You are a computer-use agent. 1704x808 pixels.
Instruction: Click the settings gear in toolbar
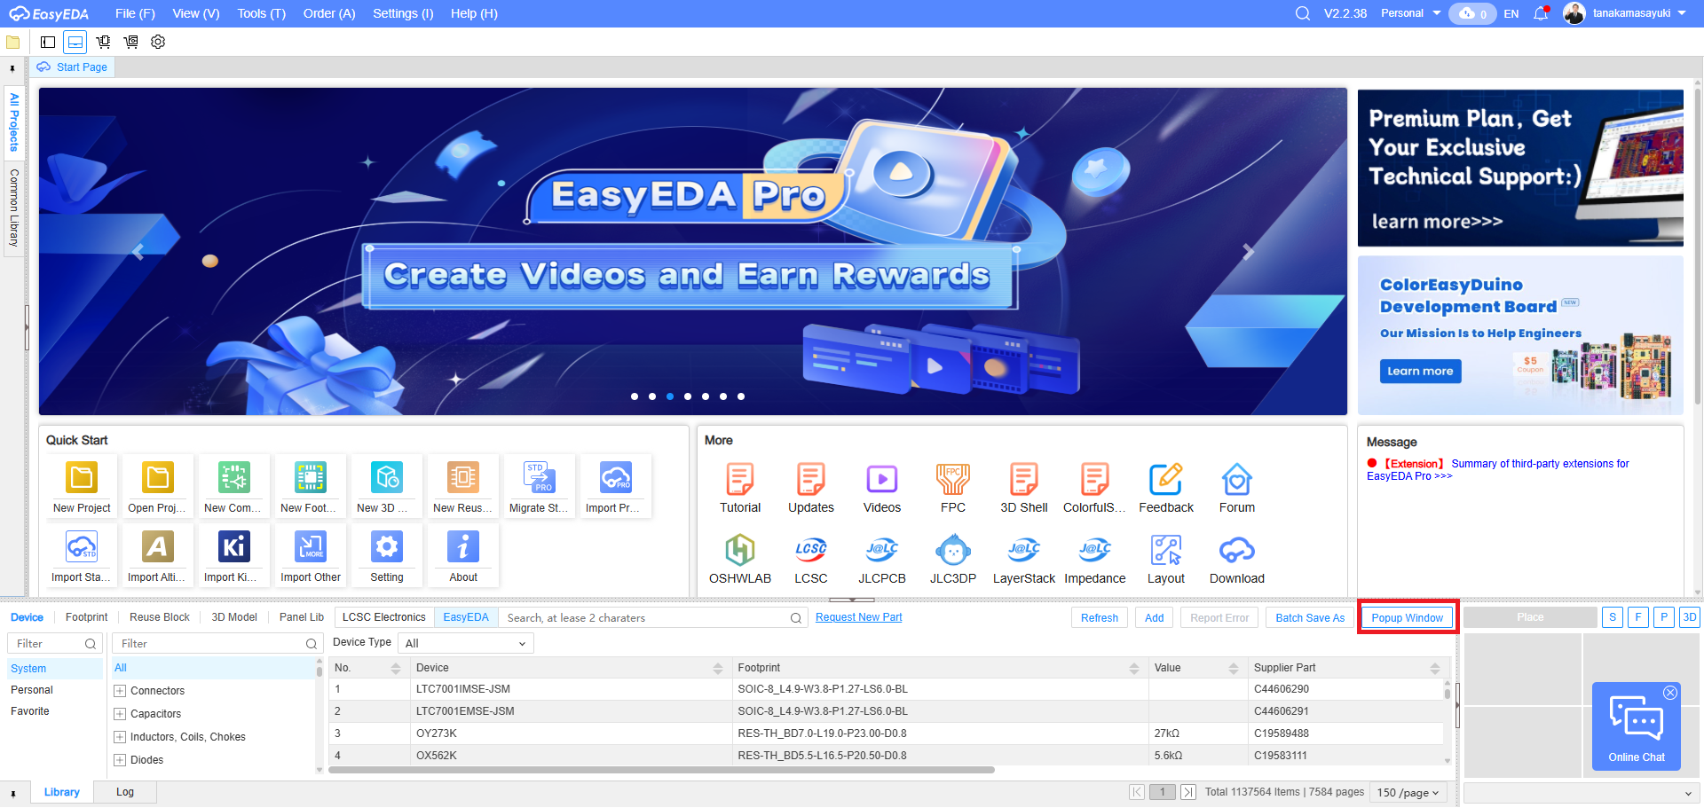tap(158, 42)
